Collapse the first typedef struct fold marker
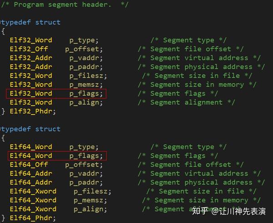This screenshot has height=223, width=273. (x=1, y=22)
